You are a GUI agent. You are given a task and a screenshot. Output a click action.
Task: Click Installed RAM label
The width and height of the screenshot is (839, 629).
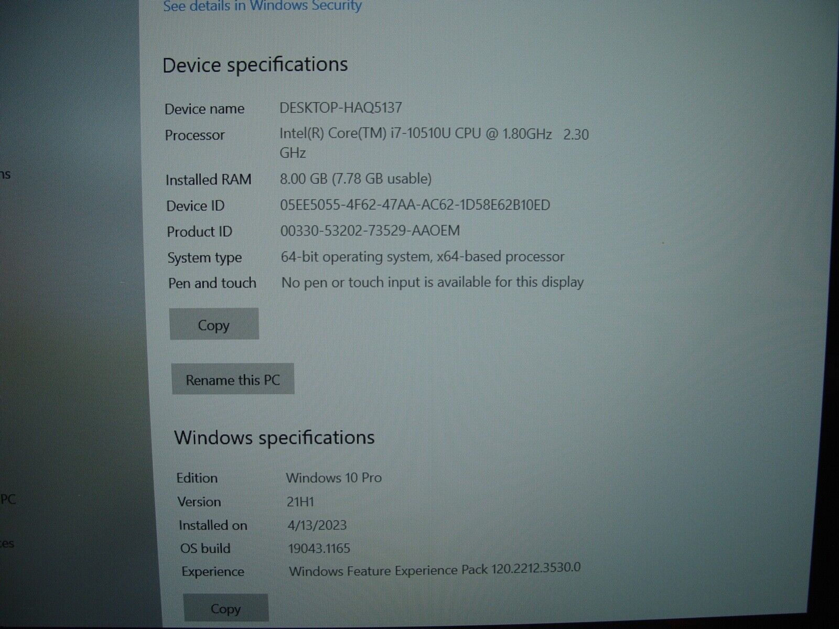coord(208,180)
